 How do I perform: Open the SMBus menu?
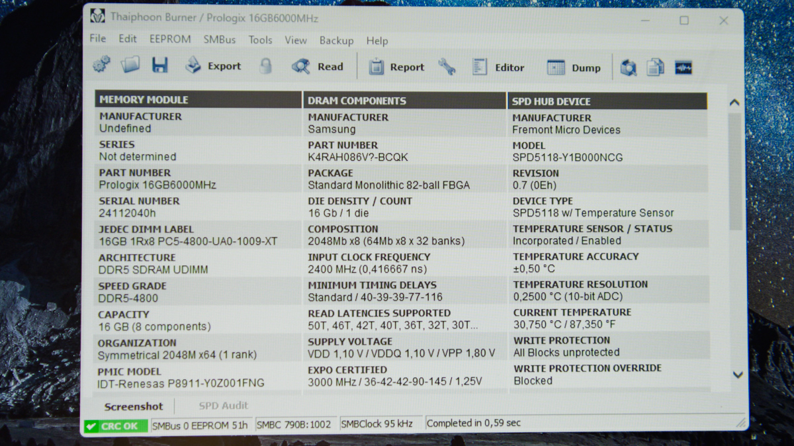coord(220,40)
